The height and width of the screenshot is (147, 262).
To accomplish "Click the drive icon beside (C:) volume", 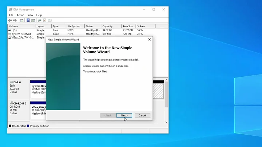I will tap(10, 30).
